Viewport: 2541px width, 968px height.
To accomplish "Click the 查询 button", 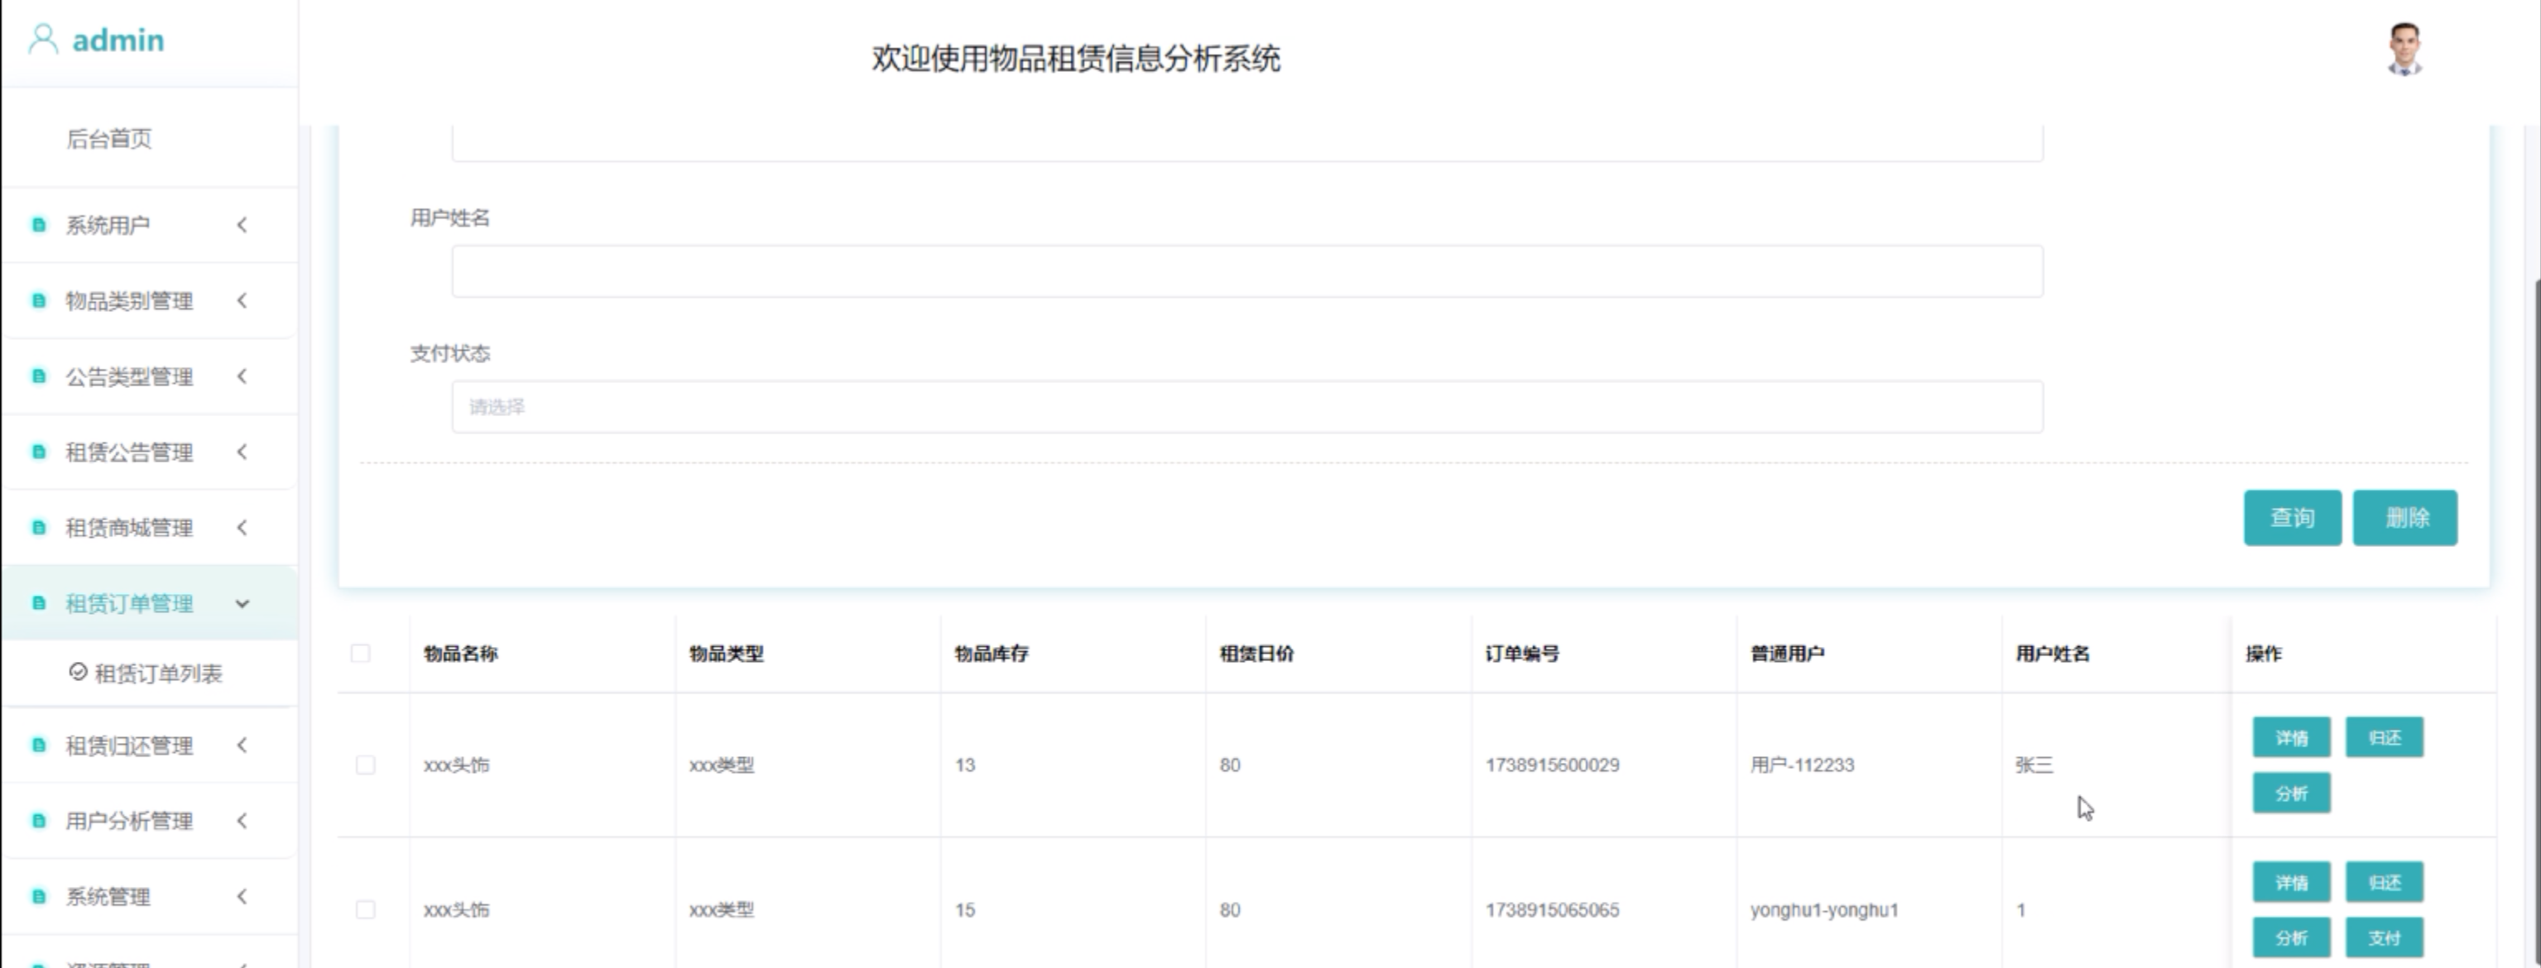I will (2291, 518).
